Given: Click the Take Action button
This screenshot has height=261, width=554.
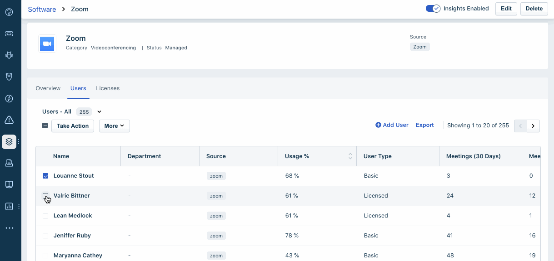Looking at the screenshot, I should click(73, 126).
